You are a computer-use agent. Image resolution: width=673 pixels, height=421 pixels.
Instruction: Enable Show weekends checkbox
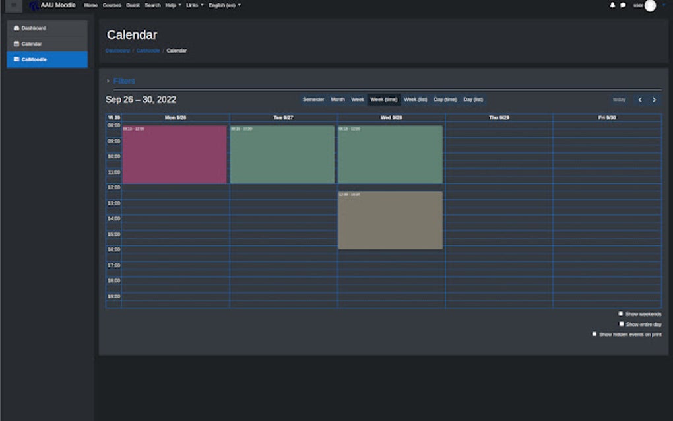[x=621, y=313]
